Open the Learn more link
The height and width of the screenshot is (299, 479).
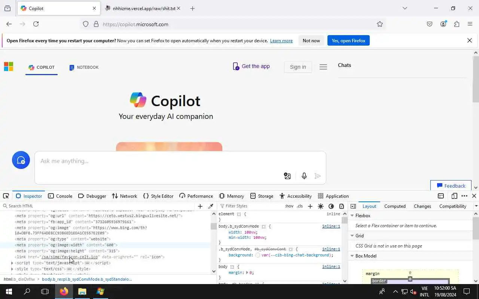coord(281,41)
